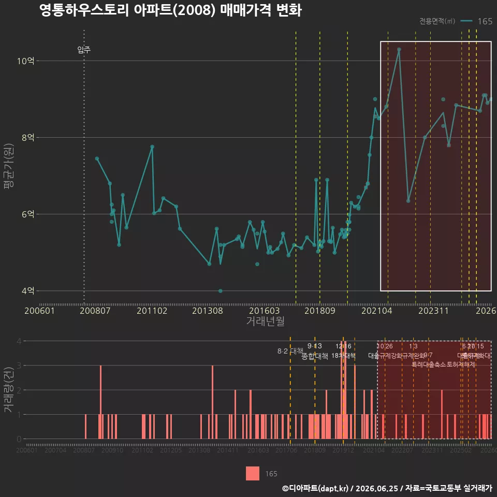Image resolution: width=497 pixels, height=497 pixels.
Task: Click 202311 on the price chart x-axis
Action: coord(433,311)
